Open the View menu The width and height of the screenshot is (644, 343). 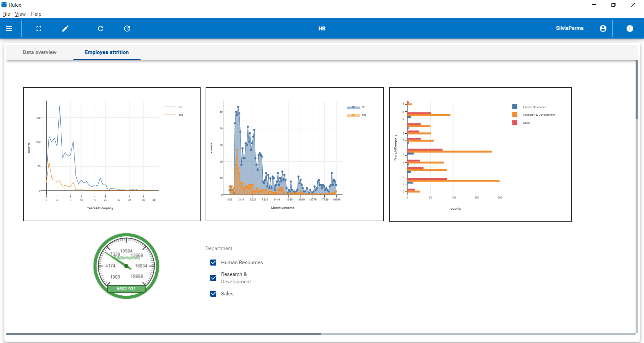[x=20, y=14]
